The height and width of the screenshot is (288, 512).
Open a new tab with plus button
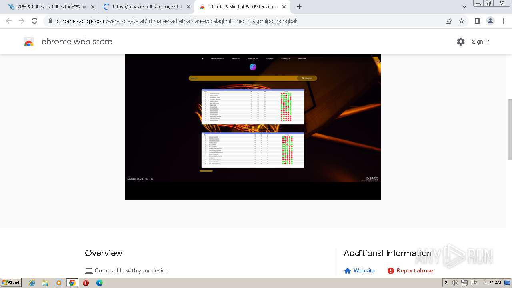299,7
